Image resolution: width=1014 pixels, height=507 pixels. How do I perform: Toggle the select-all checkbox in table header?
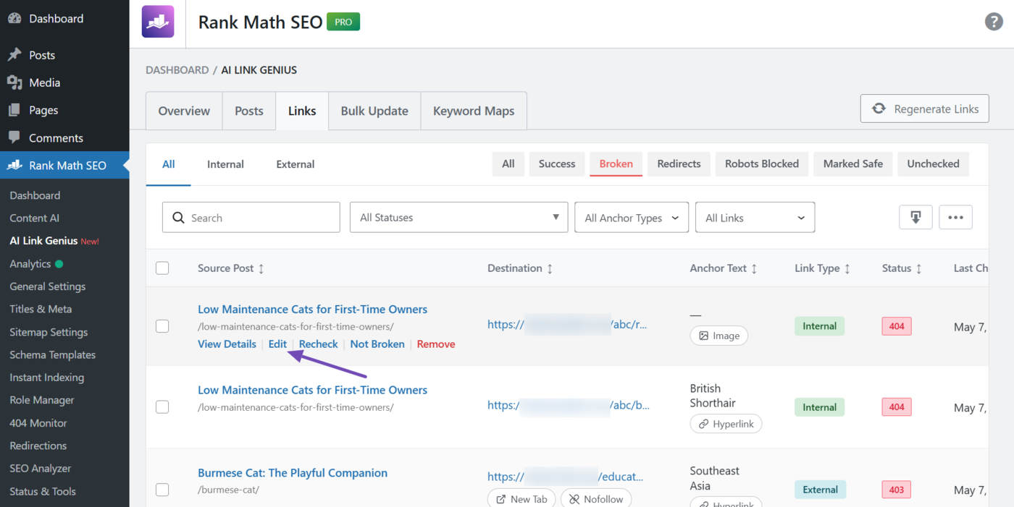point(162,268)
